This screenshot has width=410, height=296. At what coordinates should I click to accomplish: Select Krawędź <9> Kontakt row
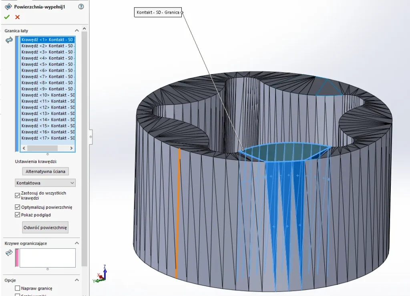coord(48,89)
